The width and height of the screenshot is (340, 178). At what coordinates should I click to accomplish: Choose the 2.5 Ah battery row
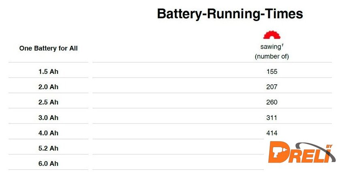click(x=49, y=102)
